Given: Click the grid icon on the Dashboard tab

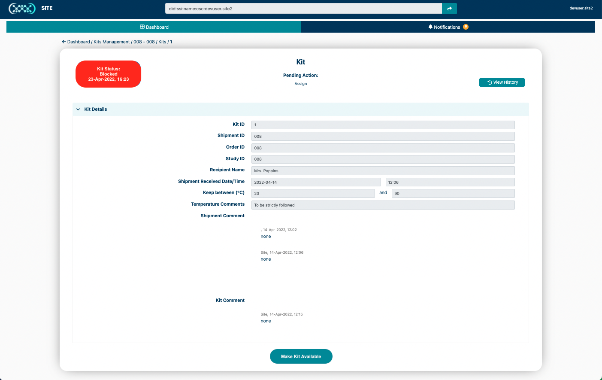Looking at the screenshot, I should [x=142, y=27].
